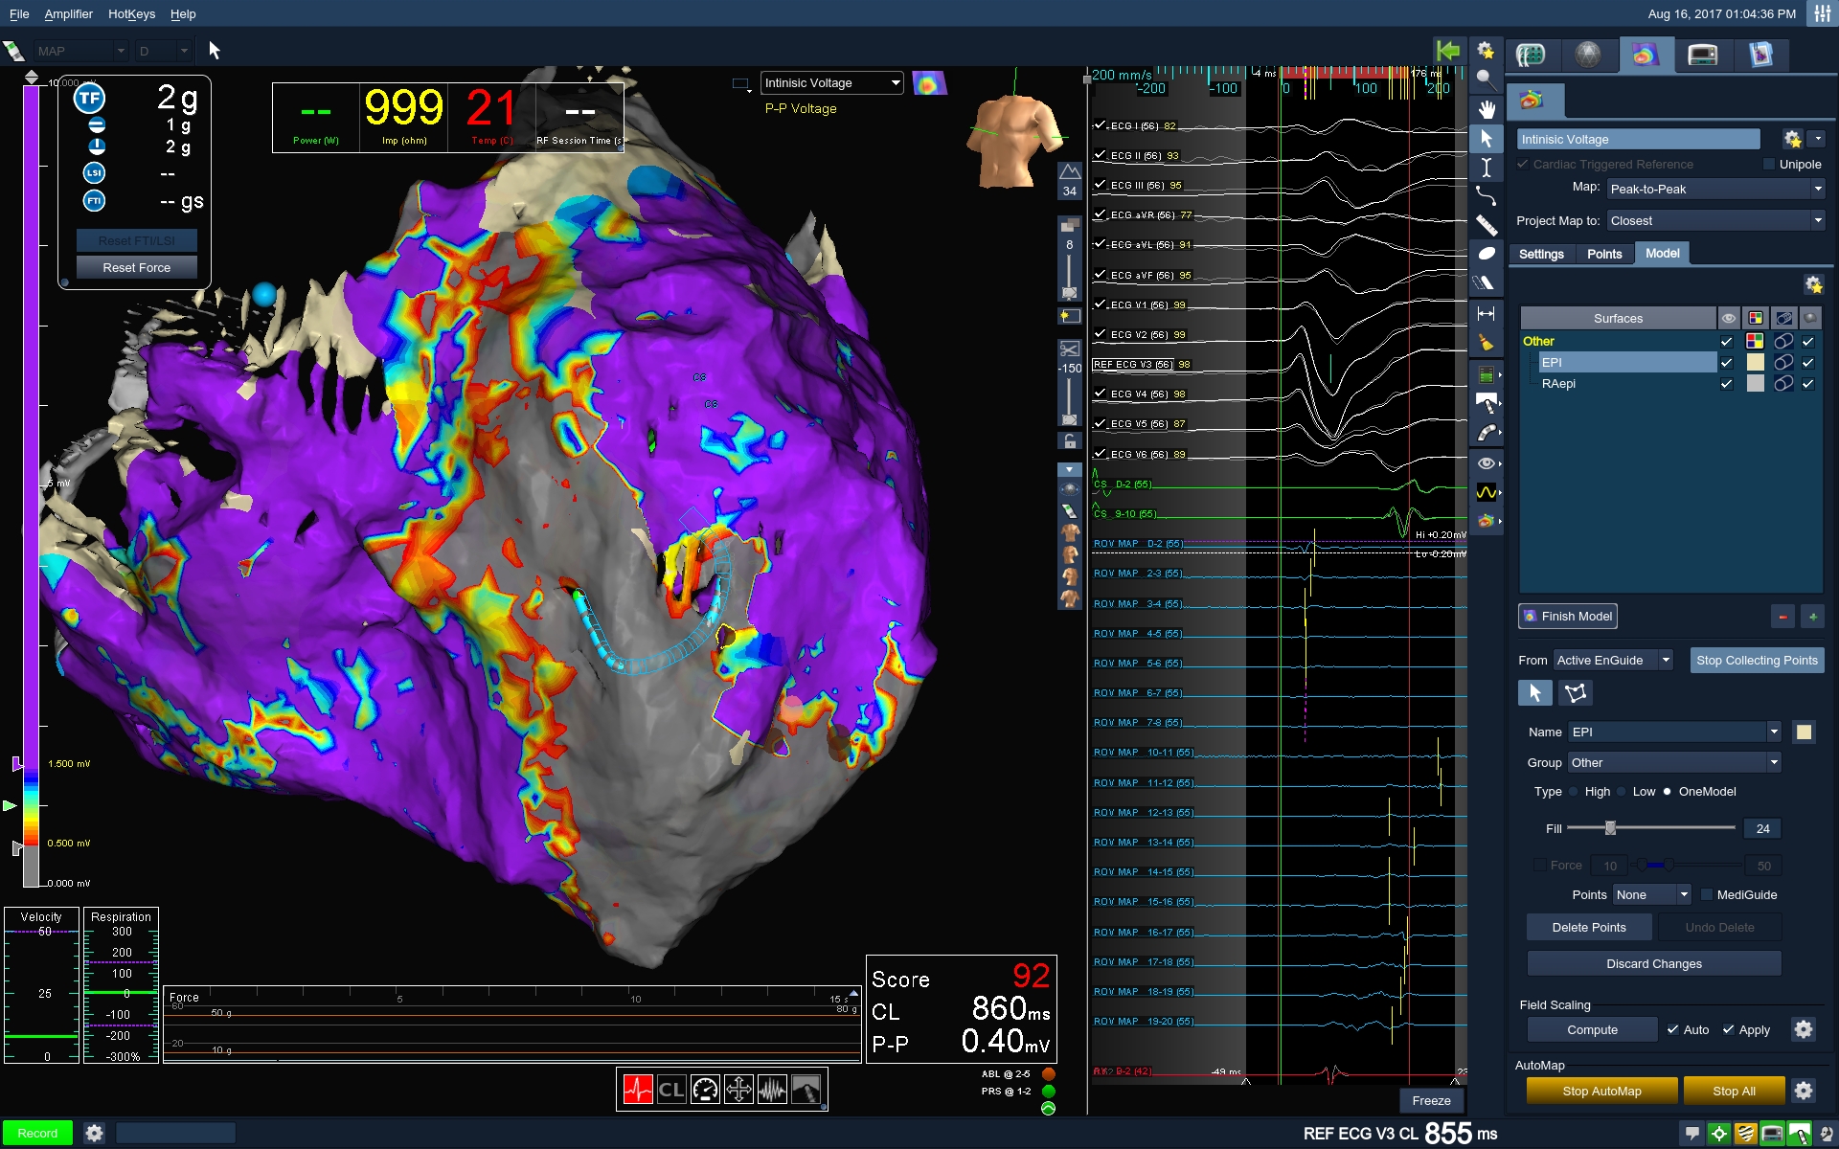Open the From Active EnGuide dropdown
This screenshot has height=1149, width=1839.
tap(1613, 661)
